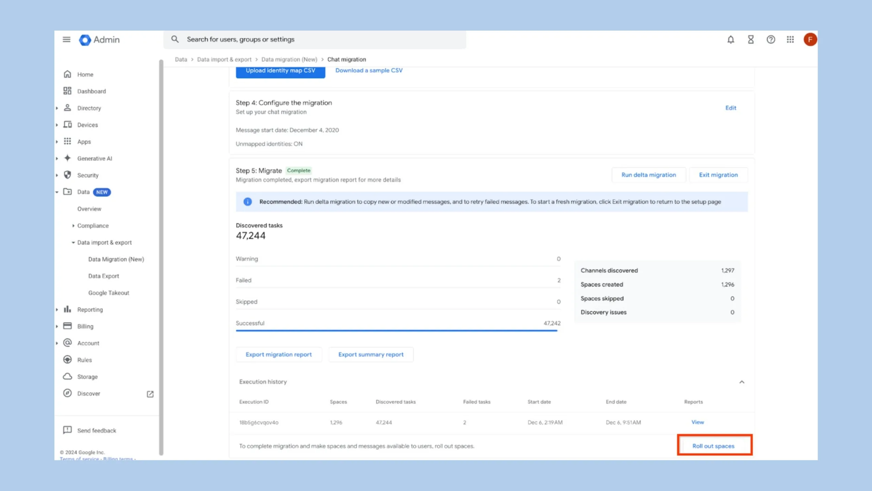Screen dimensions: 872x491
Task: Click the Send feedback icon
Action: click(67, 430)
